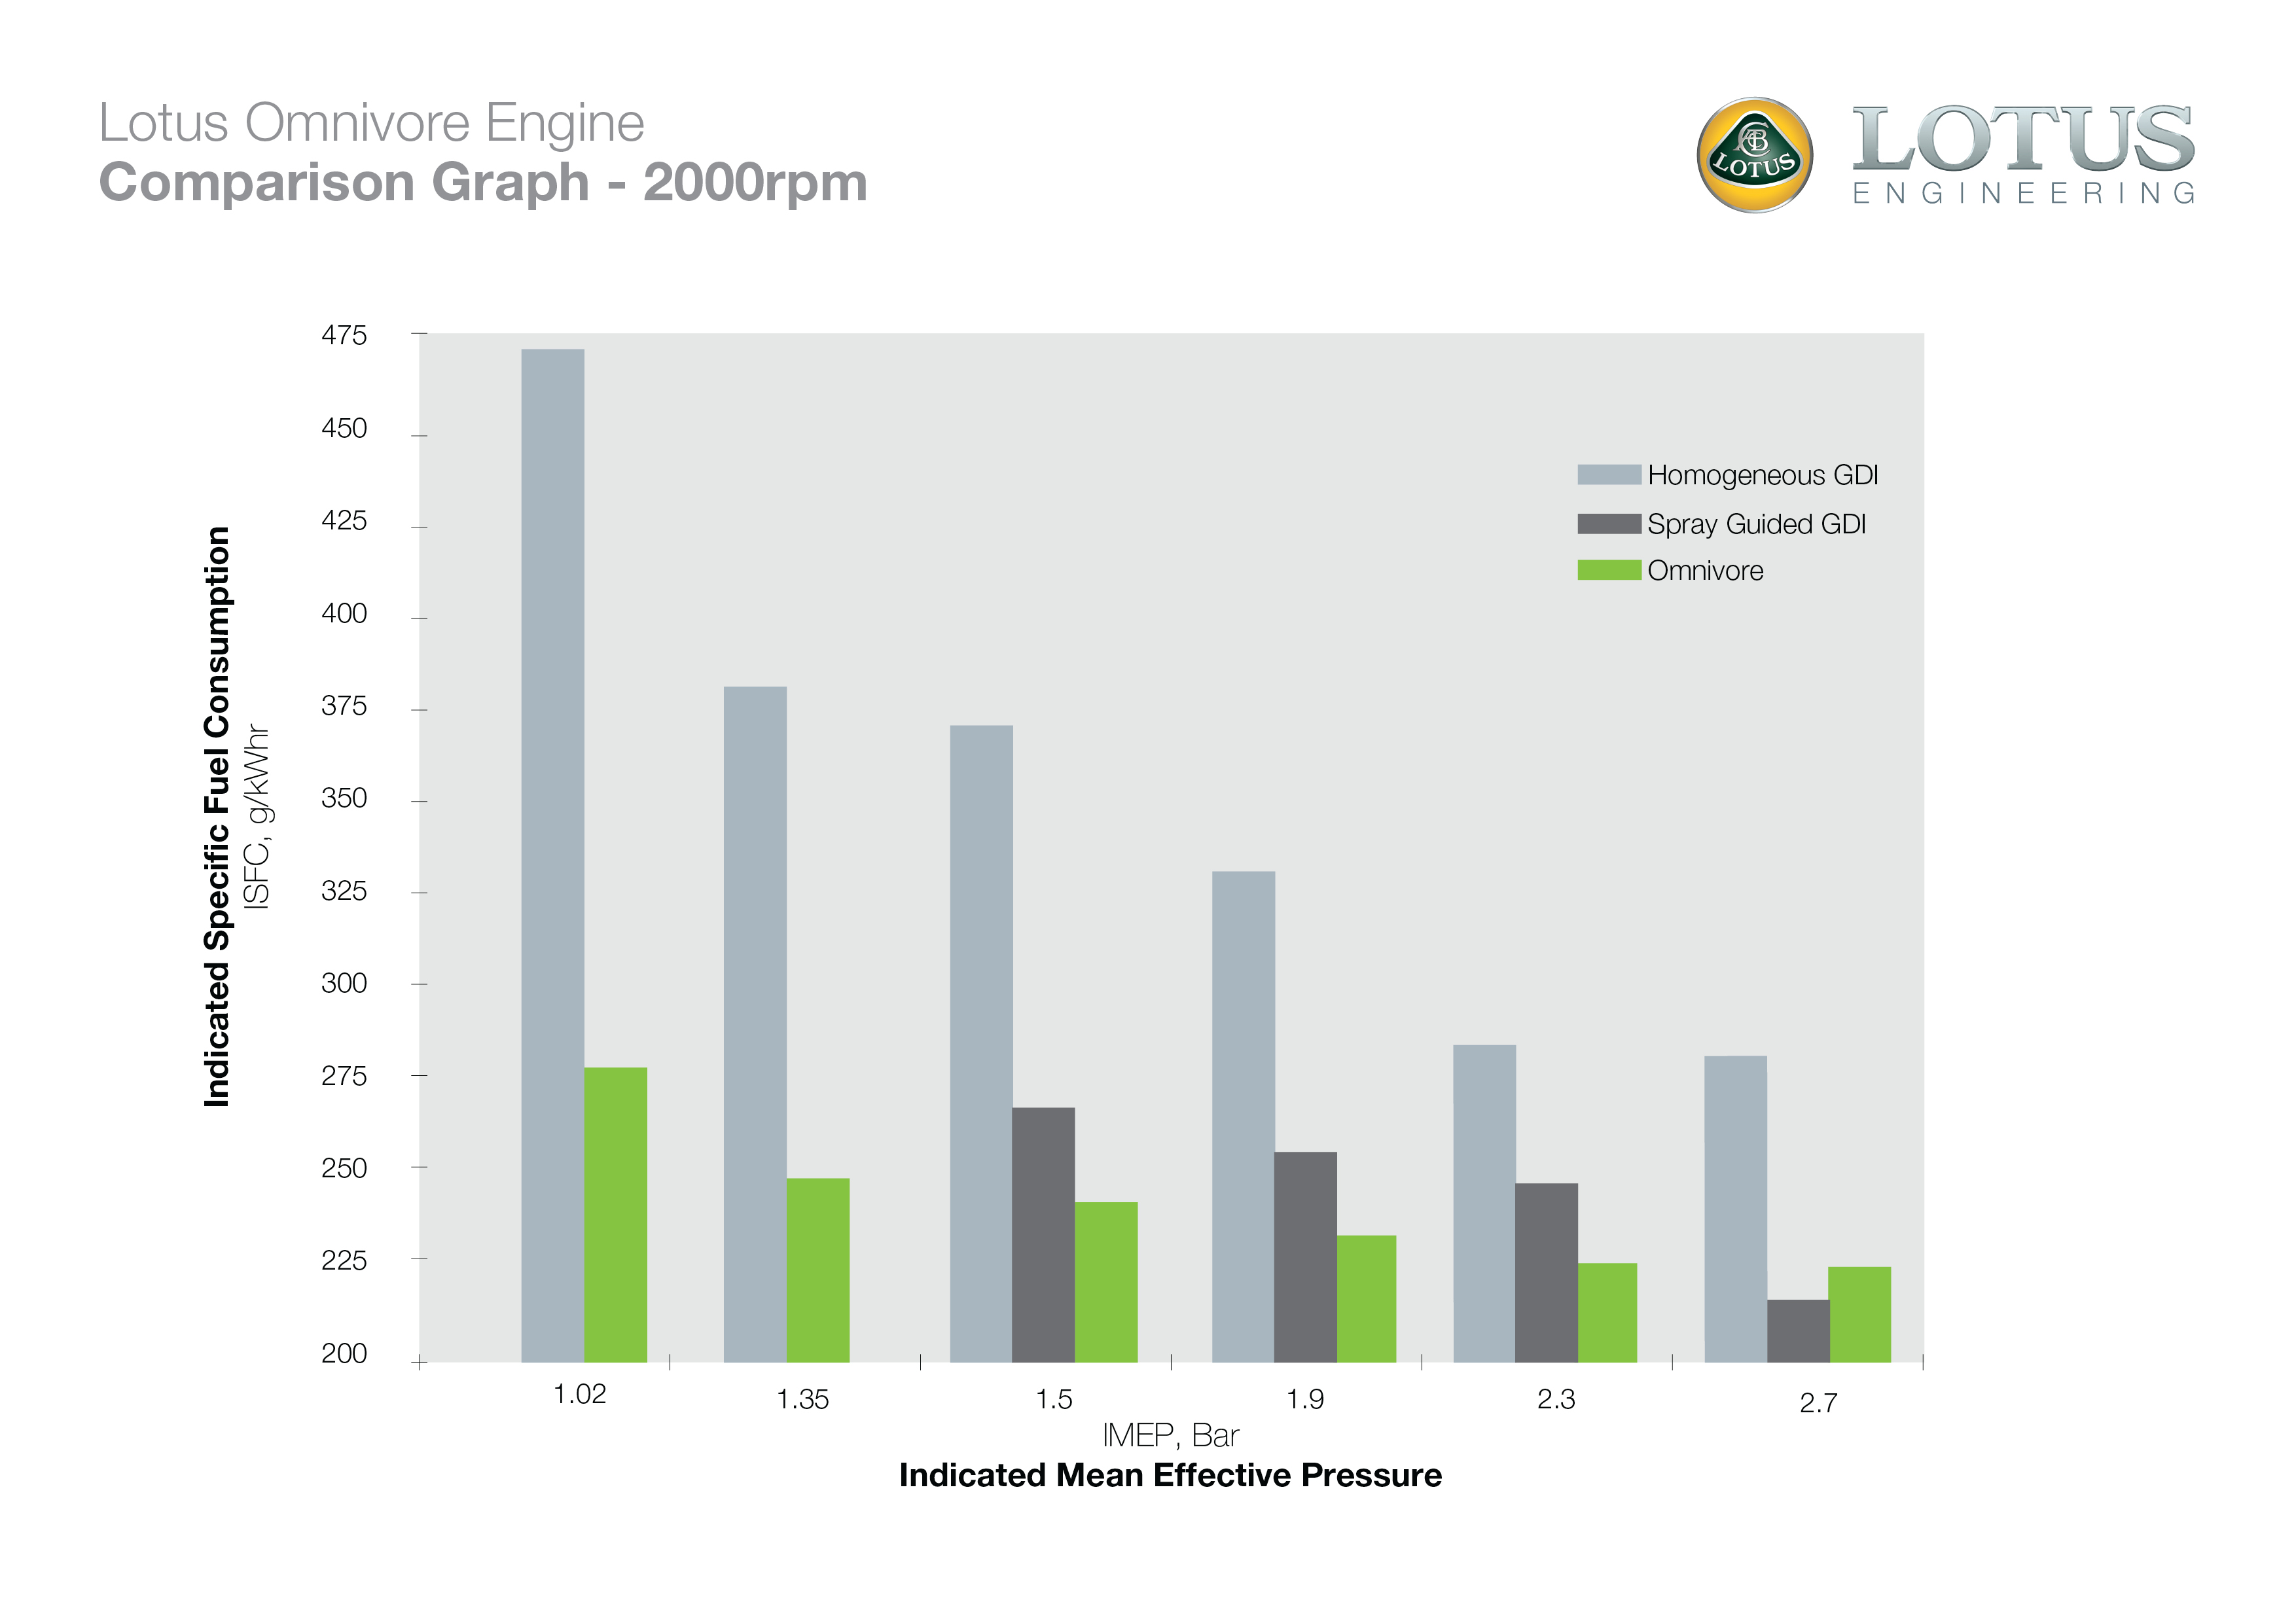Click the round Lotus badge emblem
This screenshot has height=1623, width=2296.
[x=1755, y=155]
